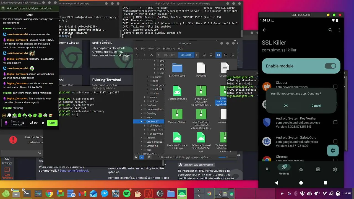Click the Chat send button
Viewport: 354px width, 199px height.
coord(52,123)
